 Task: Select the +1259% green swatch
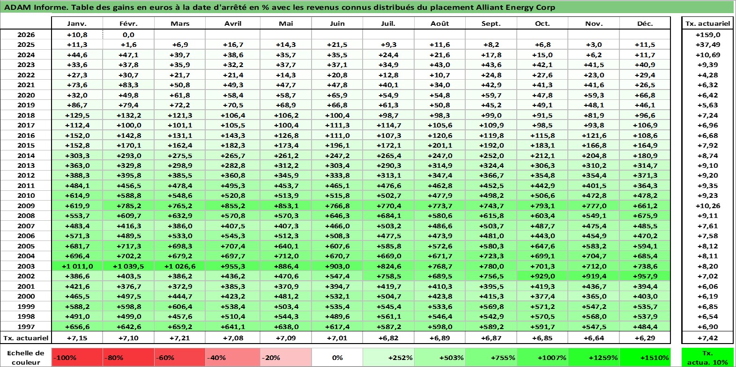coord(594,357)
